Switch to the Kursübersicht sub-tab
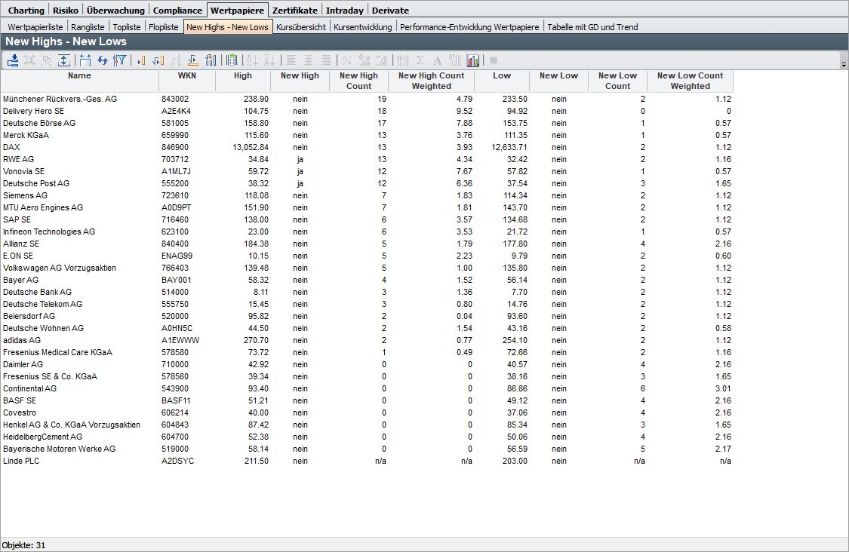Image resolution: width=849 pixels, height=552 pixels. pos(301,27)
